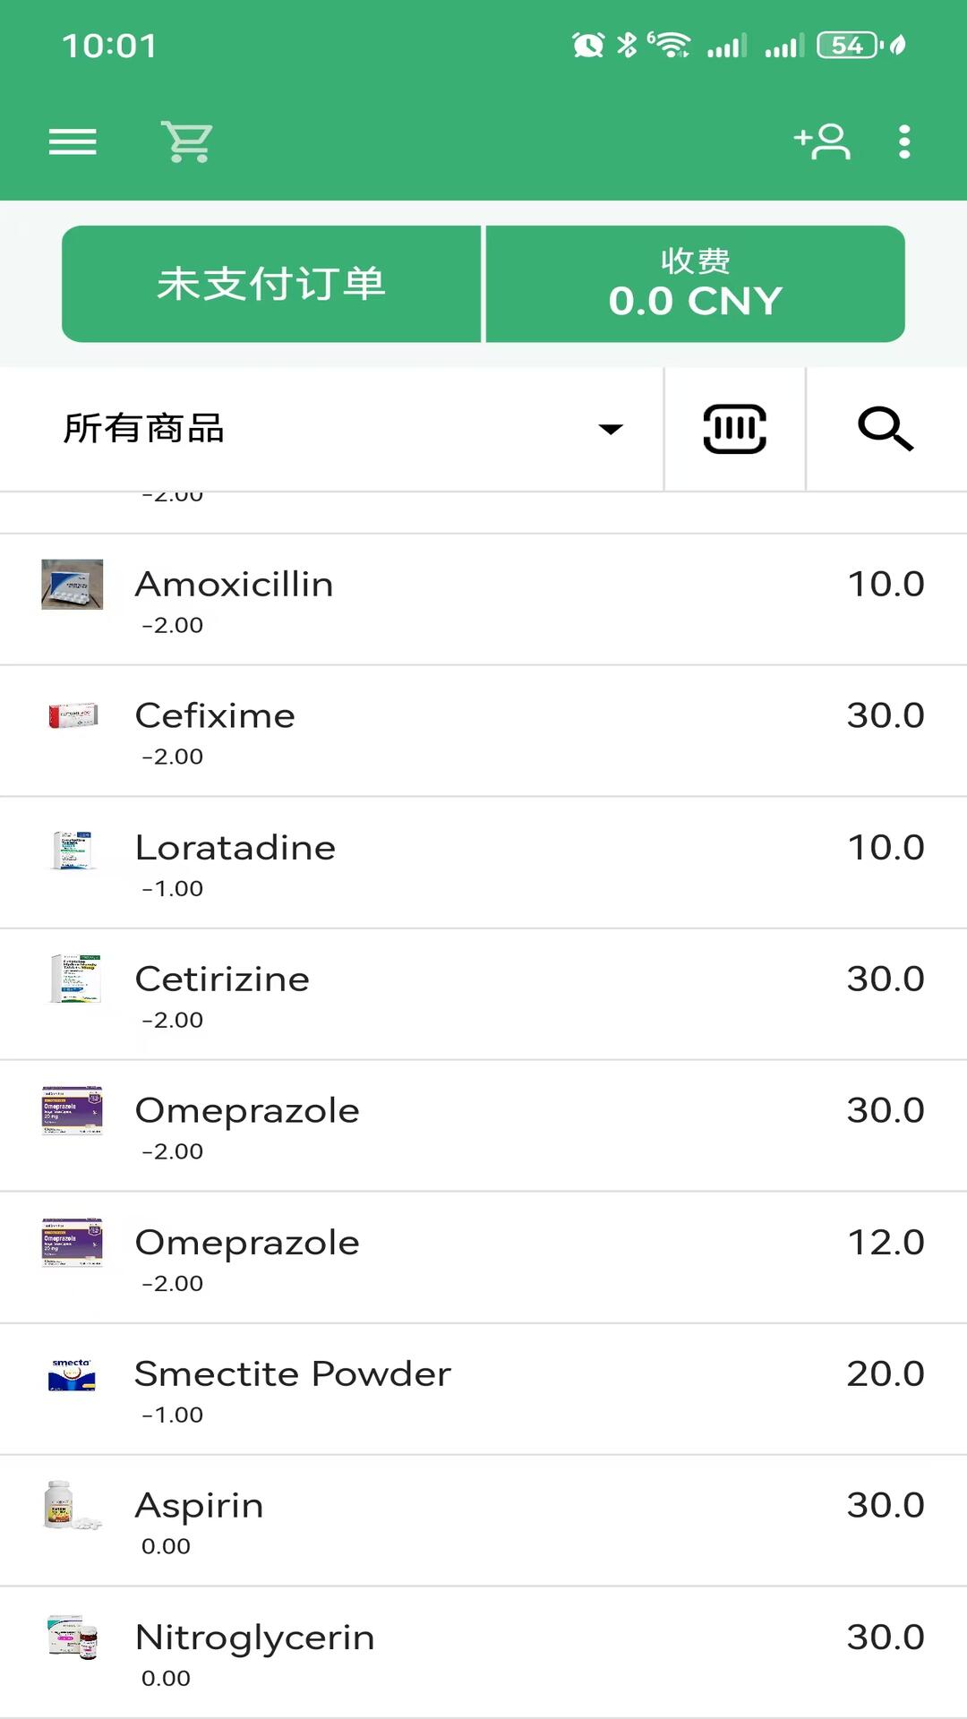Open the 未支付订单 unpaid orders
The width and height of the screenshot is (967, 1719).
click(x=271, y=284)
